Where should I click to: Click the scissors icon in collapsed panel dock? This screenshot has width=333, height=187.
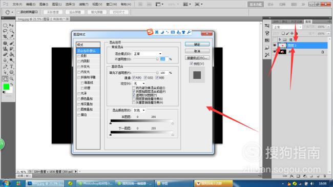tap(267, 55)
